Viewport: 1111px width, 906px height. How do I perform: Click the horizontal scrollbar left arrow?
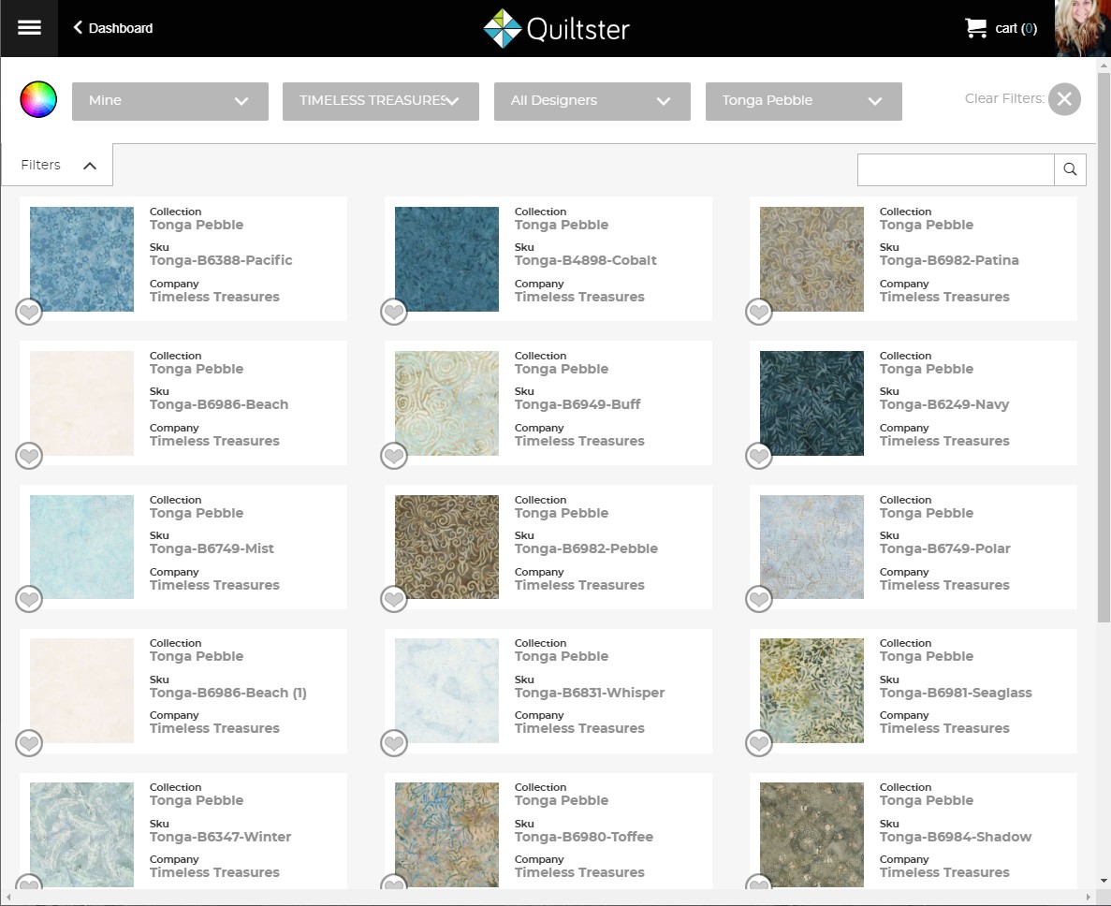pyautogui.click(x=7, y=897)
